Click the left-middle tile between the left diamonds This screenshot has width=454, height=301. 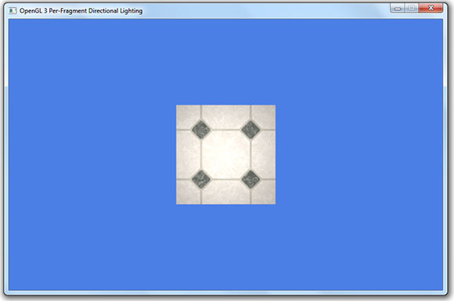coord(189,154)
